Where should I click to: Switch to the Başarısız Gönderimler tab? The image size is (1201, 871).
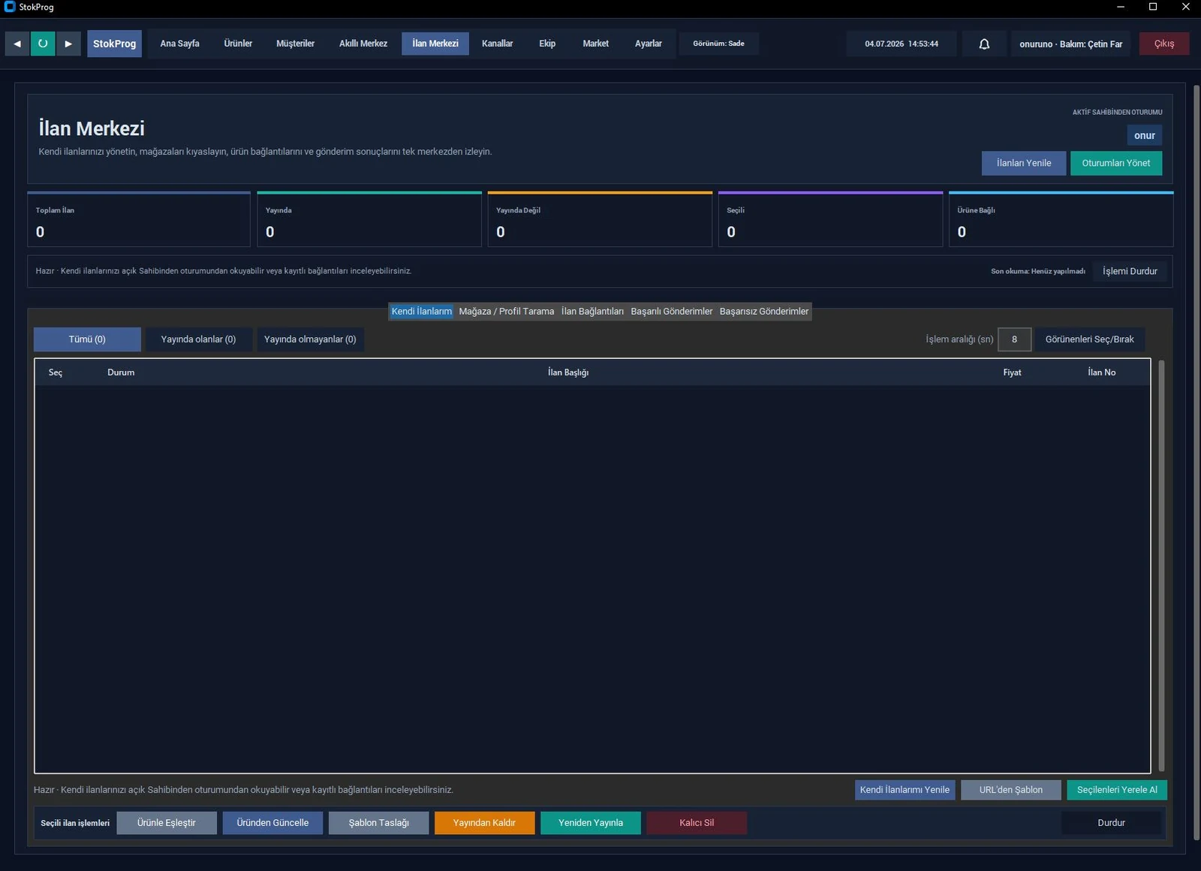pyautogui.click(x=764, y=311)
